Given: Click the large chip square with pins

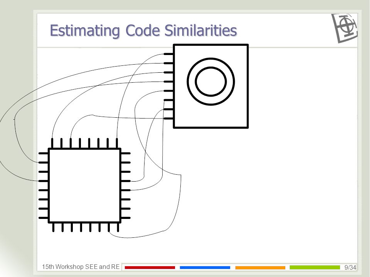Looking at the screenshot, I should pyautogui.click(x=84, y=185).
